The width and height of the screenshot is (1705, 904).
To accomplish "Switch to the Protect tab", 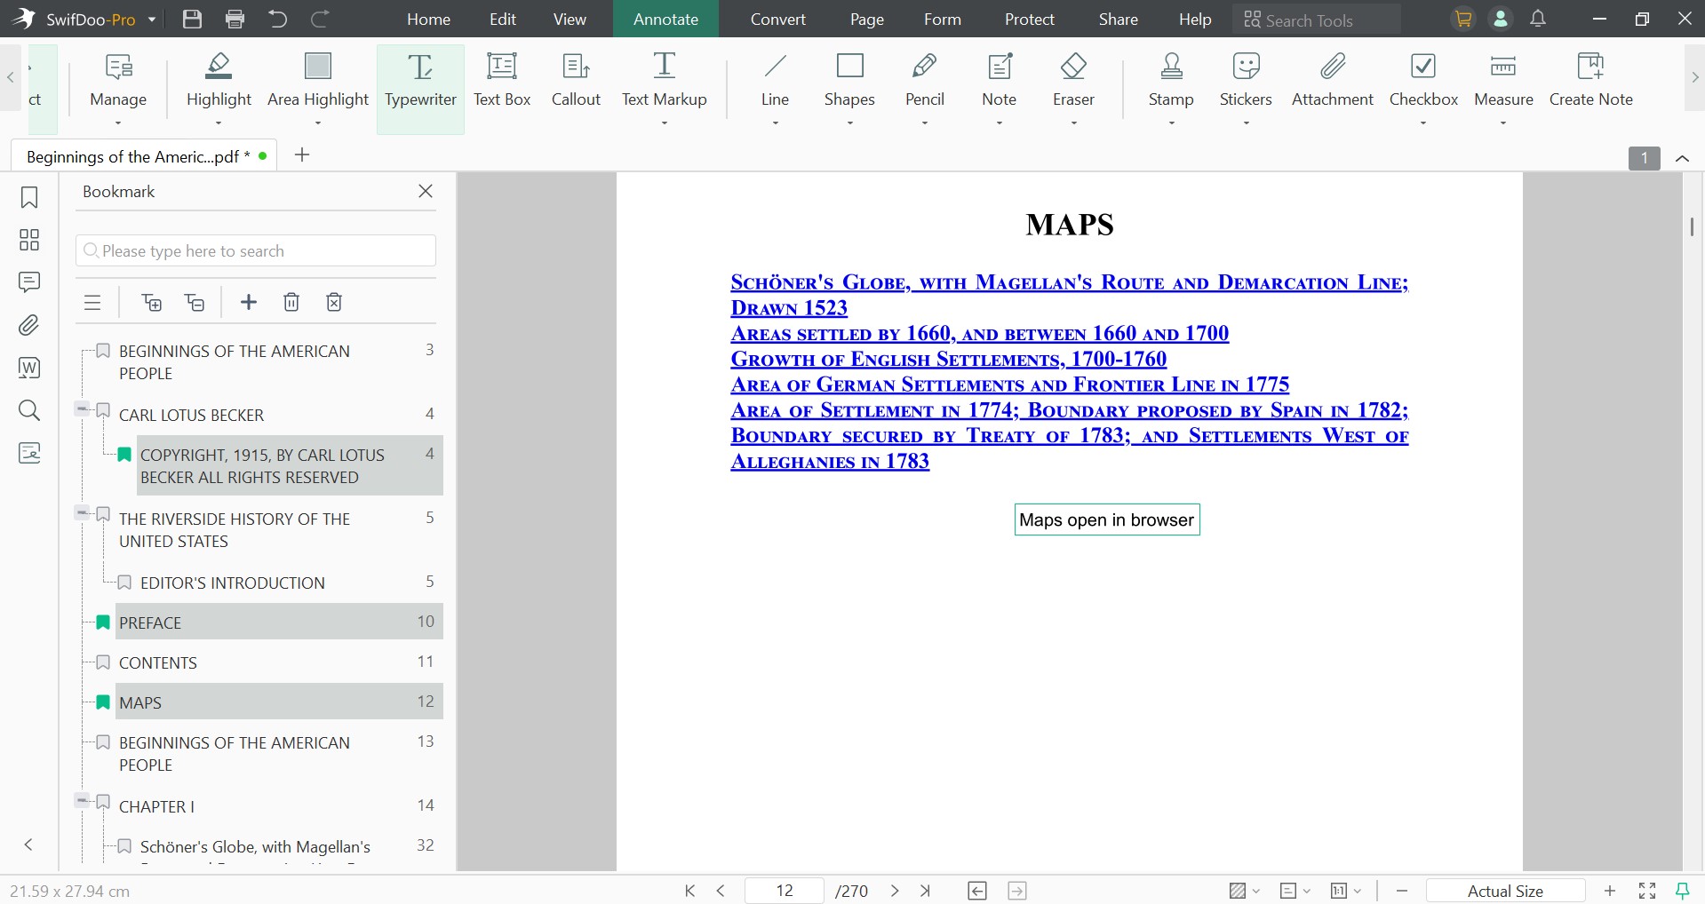I will pos(1029,19).
